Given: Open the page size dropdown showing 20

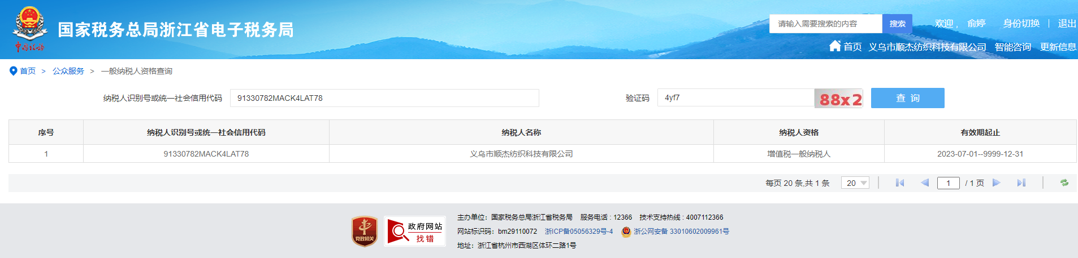Looking at the screenshot, I should (x=855, y=183).
